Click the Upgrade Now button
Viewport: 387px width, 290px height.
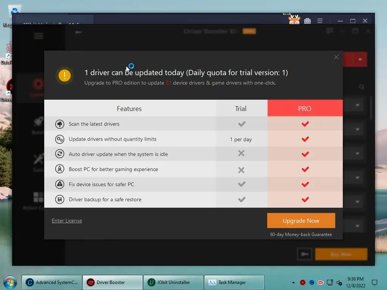pyautogui.click(x=301, y=221)
